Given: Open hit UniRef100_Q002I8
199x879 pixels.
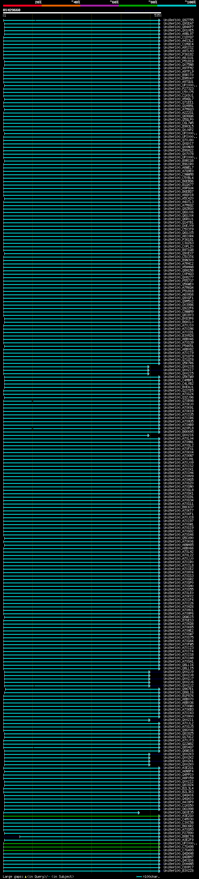Looking at the screenshot, I should pos(178,366).
